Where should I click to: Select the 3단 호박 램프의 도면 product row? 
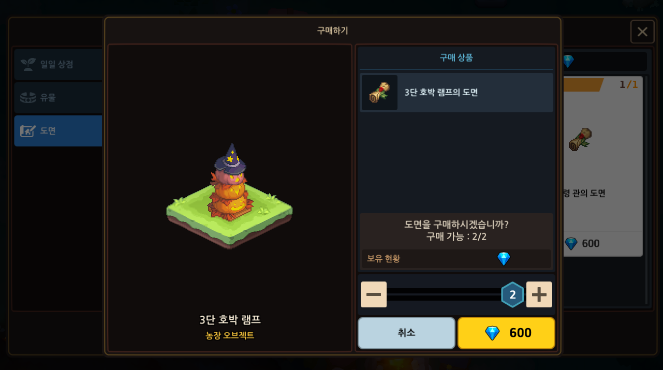(456, 93)
